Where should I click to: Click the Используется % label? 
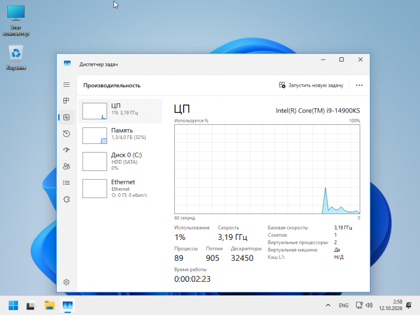[192, 121]
